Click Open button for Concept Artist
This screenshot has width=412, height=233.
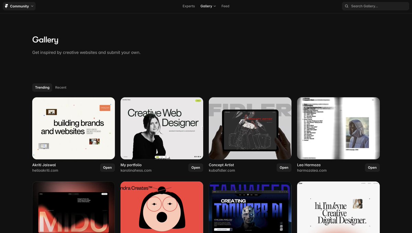click(x=284, y=167)
